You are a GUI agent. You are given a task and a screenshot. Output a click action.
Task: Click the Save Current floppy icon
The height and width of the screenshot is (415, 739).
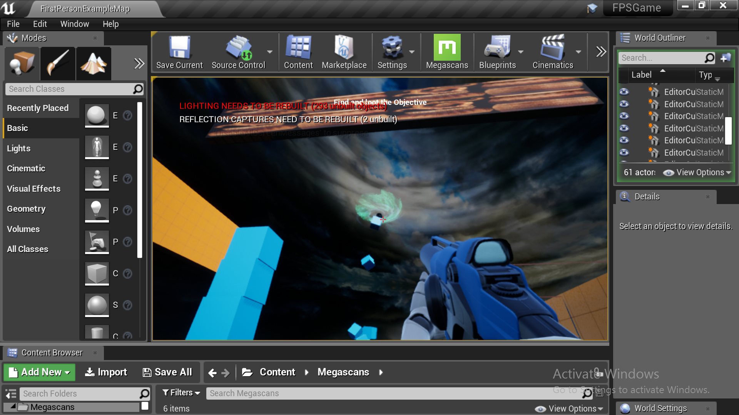(179, 47)
